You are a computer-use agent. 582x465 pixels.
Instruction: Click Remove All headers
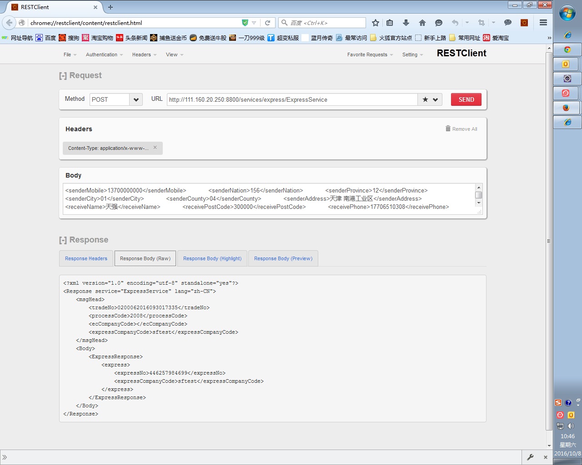(x=461, y=129)
